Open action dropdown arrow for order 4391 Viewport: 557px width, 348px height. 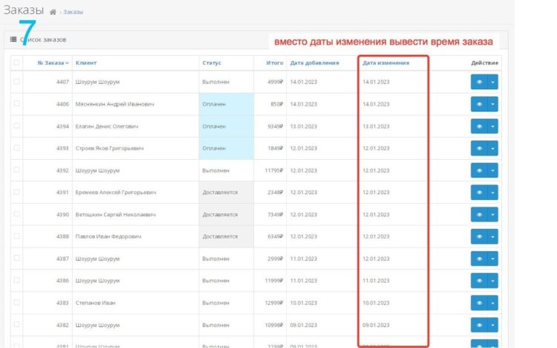point(493,193)
